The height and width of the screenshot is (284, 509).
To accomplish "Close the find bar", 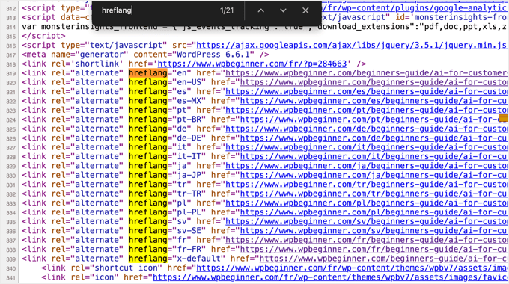I will pos(305,10).
